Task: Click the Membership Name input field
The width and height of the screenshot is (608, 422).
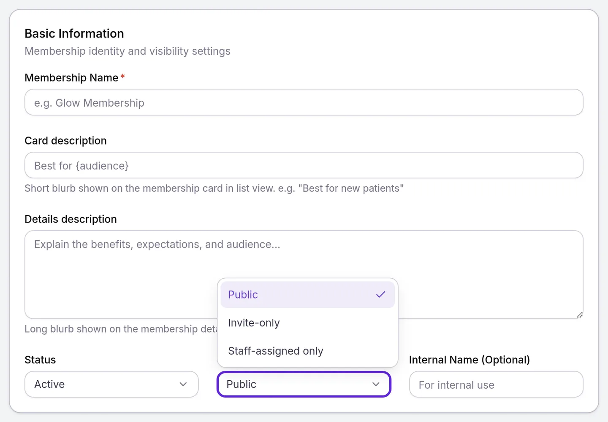Action: tap(304, 102)
